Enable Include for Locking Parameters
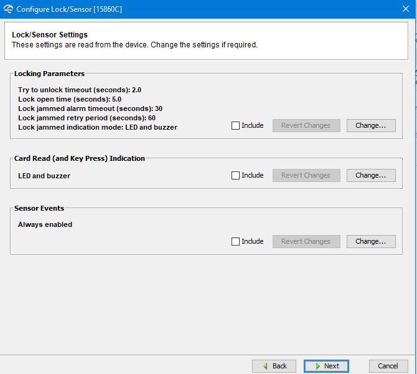 [x=235, y=125]
